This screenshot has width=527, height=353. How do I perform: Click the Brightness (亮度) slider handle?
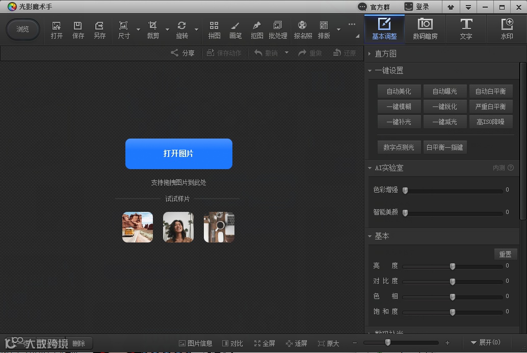(x=453, y=266)
